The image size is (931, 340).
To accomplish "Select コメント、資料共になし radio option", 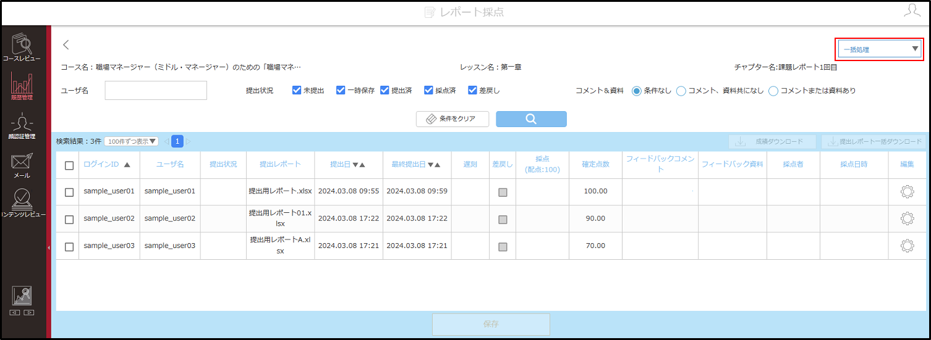I will tap(681, 91).
